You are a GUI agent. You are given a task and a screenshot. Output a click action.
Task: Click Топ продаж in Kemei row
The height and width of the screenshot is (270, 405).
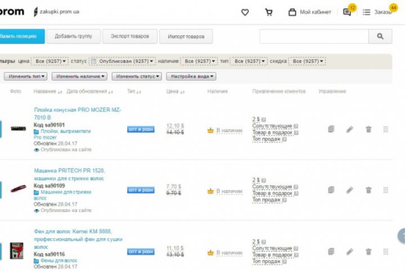tap(266, 262)
